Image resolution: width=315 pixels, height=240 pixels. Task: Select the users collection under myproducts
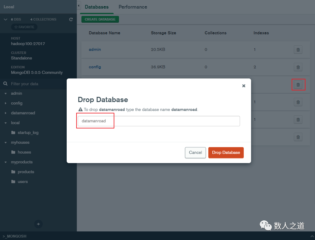click(x=22, y=181)
